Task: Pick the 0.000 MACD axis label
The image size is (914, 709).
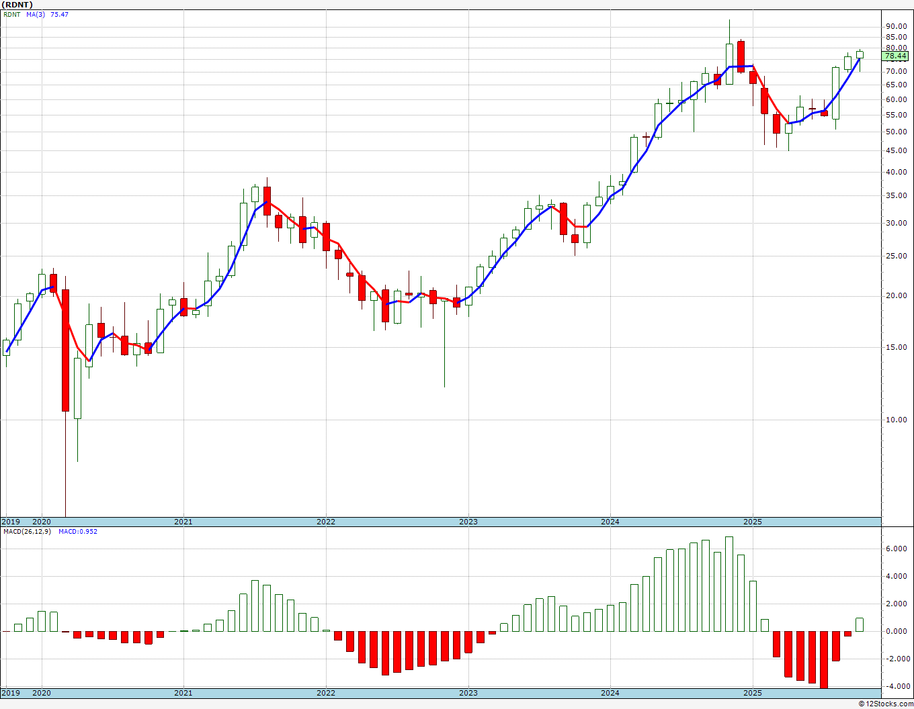Action: coord(897,631)
